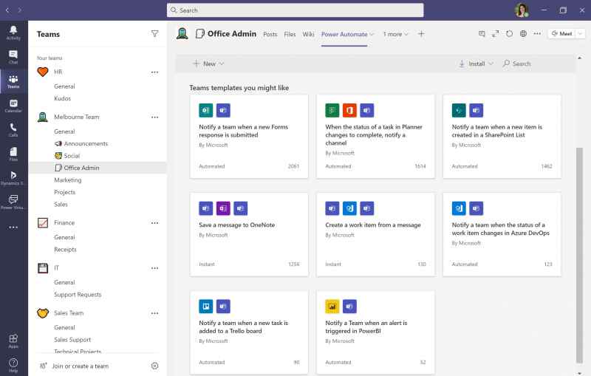This screenshot has height=376, width=591.
Task: Open the Meet button dropdown arrow
Action: [x=581, y=34]
